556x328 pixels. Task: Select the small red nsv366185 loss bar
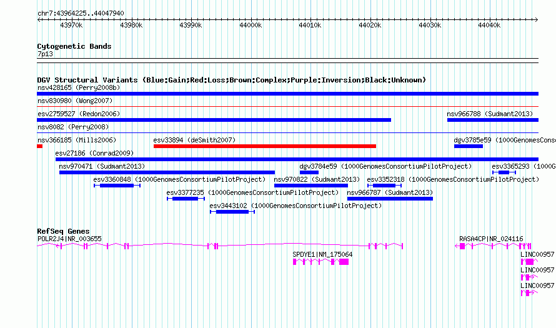pyautogui.click(x=40, y=146)
